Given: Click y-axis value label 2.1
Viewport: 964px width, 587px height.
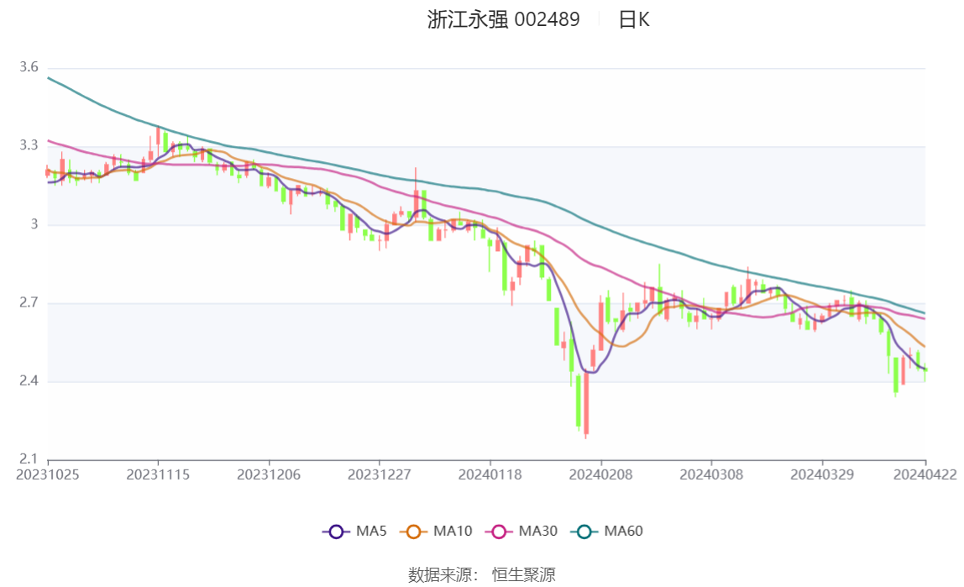Looking at the screenshot, I should click(29, 459).
